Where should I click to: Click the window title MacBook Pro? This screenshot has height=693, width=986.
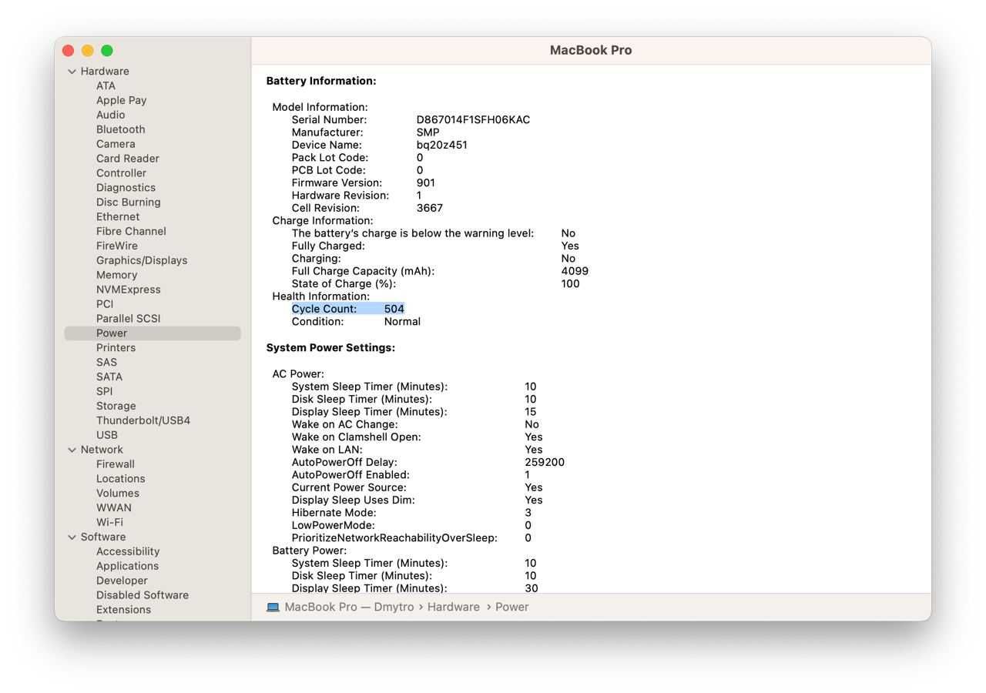click(x=591, y=50)
